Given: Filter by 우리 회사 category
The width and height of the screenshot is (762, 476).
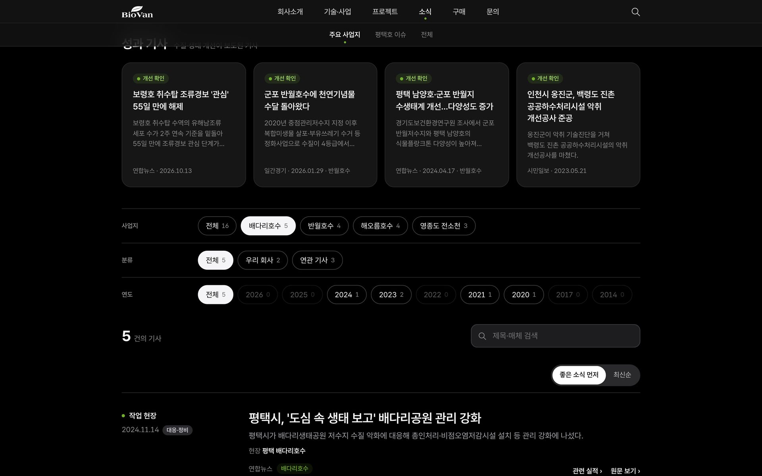Looking at the screenshot, I should pos(262,260).
